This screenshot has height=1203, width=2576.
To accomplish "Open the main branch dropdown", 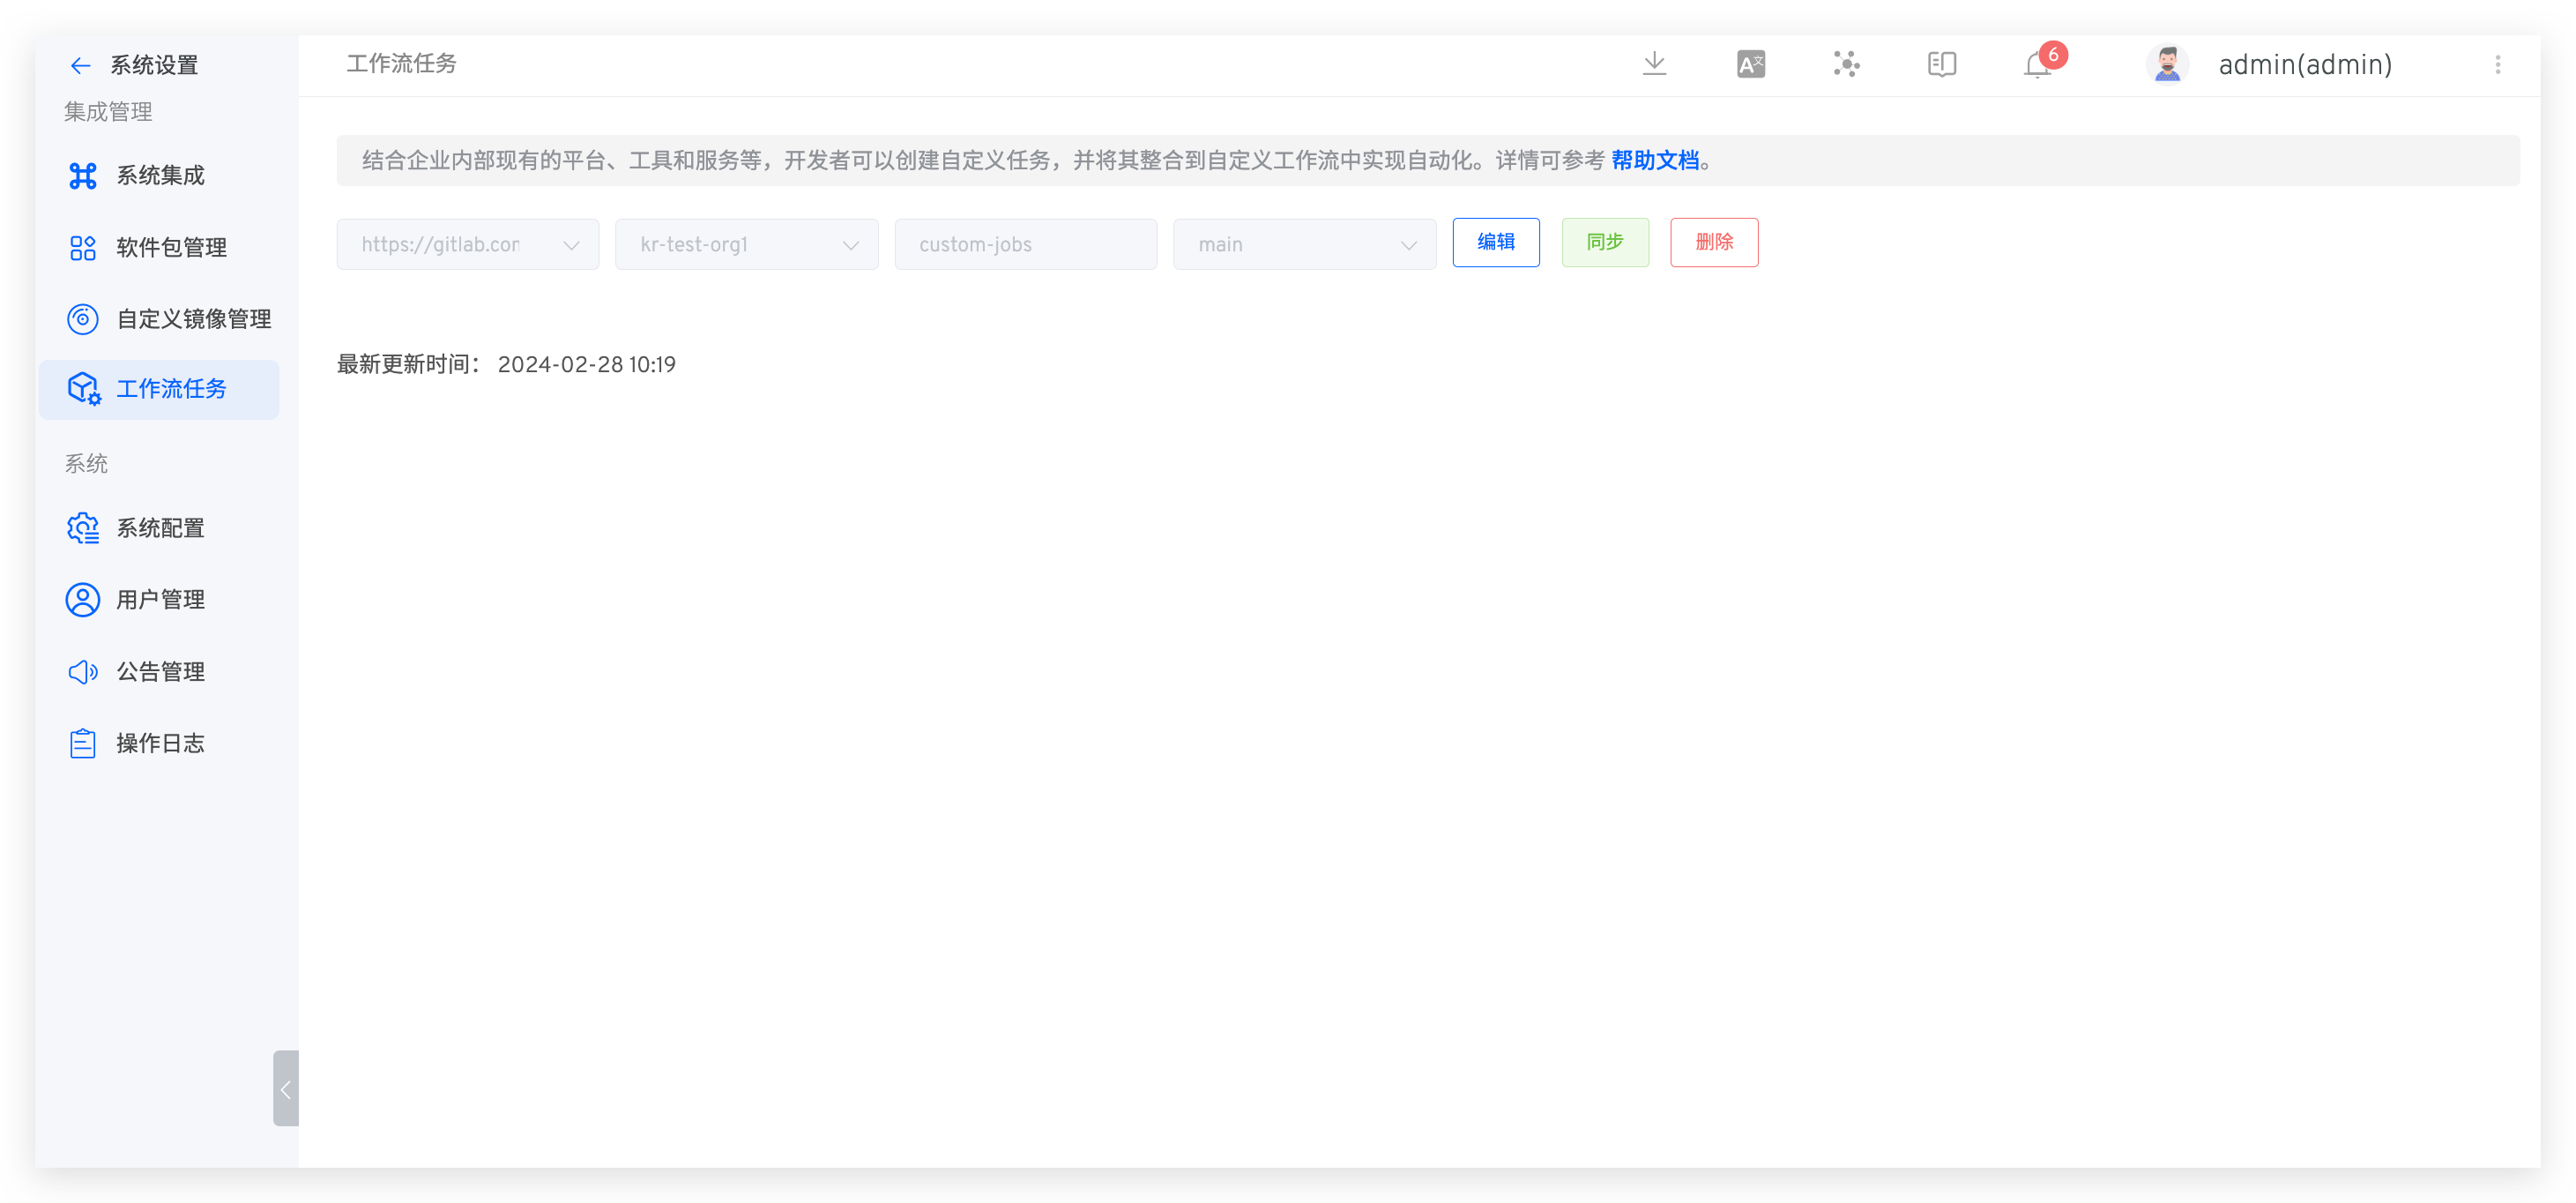I will (x=1304, y=243).
